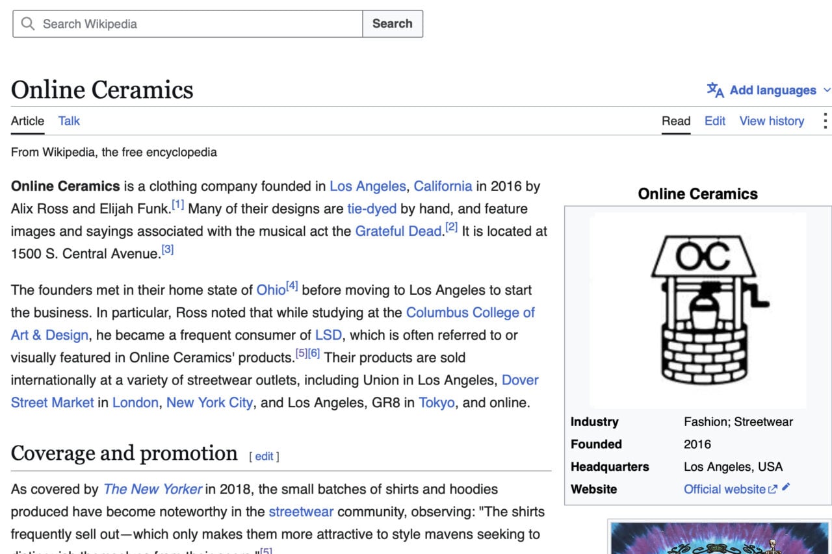
Task: Switch to the Talk tab
Action: (x=69, y=121)
